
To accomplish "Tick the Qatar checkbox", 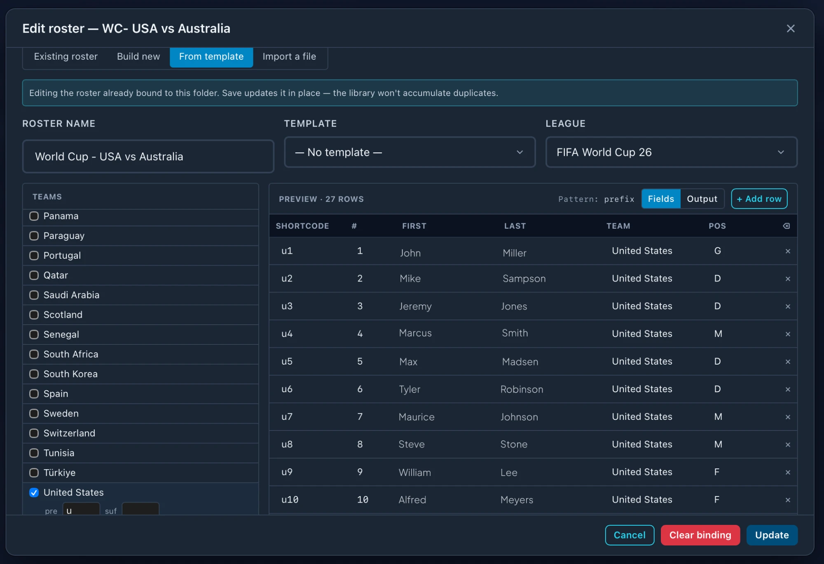I will click(x=34, y=275).
